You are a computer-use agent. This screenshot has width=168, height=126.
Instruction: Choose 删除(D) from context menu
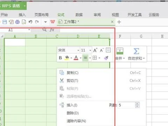[x=101, y=113]
